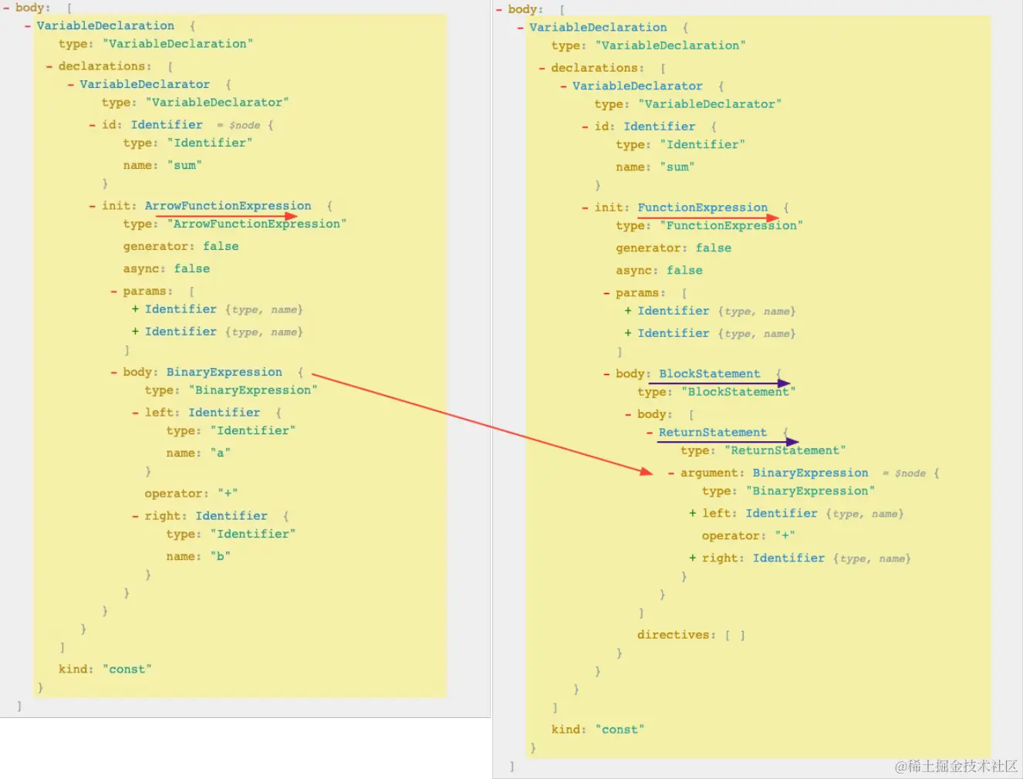Collapse init: FunctionExpression node
The width and height of the screenshot is (1023, 779).
586,207
